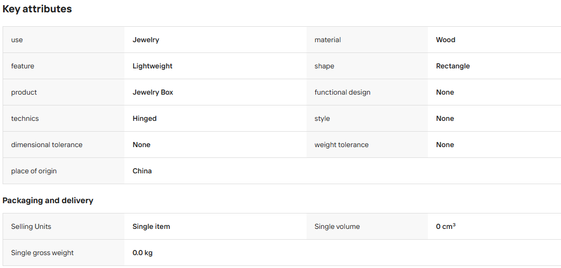Select the Single item value
This screenshot has width=561, height=268.
click(x=151, y=227)
